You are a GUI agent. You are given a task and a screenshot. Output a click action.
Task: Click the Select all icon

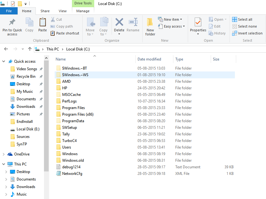pos(235,19)
